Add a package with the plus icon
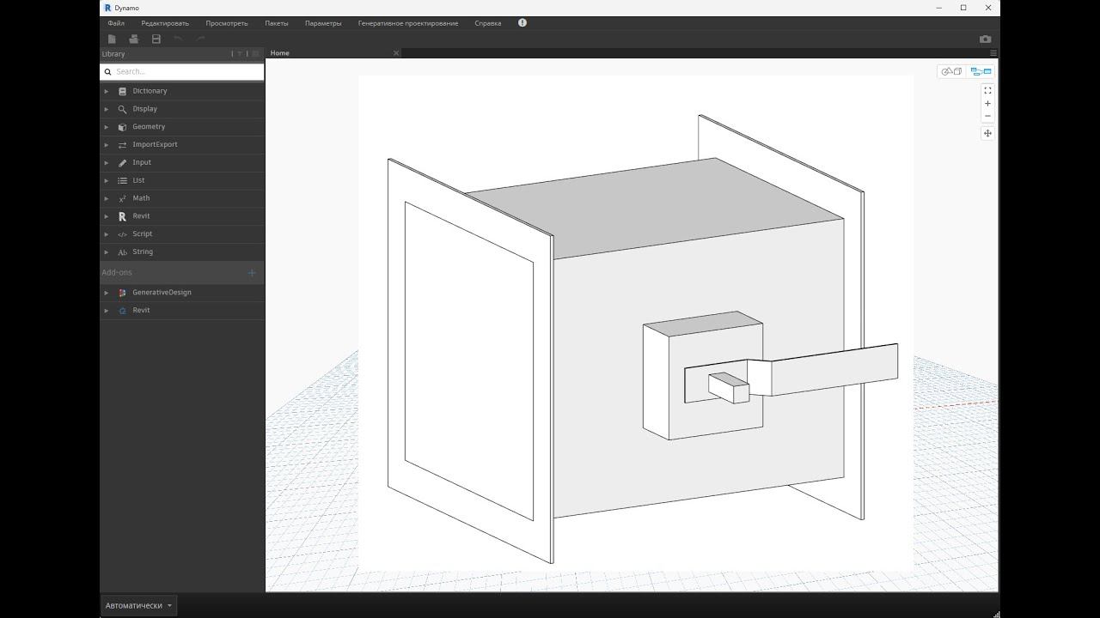This screenshot has width=1100, height=618. click(x=252, y=273)
